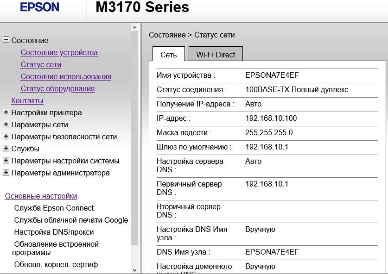Open Состояние устройства link
This screenshot has height=274, width=388.
point(59,52)
